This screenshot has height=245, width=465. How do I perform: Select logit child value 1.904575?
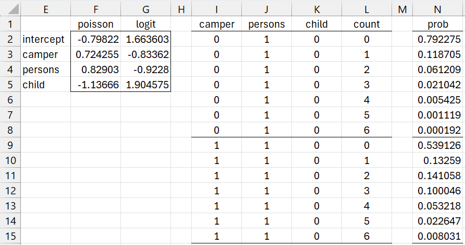click(x=145, y=85)
